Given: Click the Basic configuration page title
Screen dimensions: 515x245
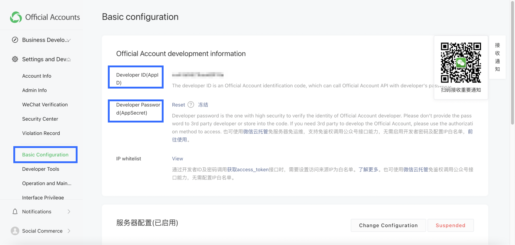Looking at the screenshot, I should pyautogui.click(x=140, y=17).
